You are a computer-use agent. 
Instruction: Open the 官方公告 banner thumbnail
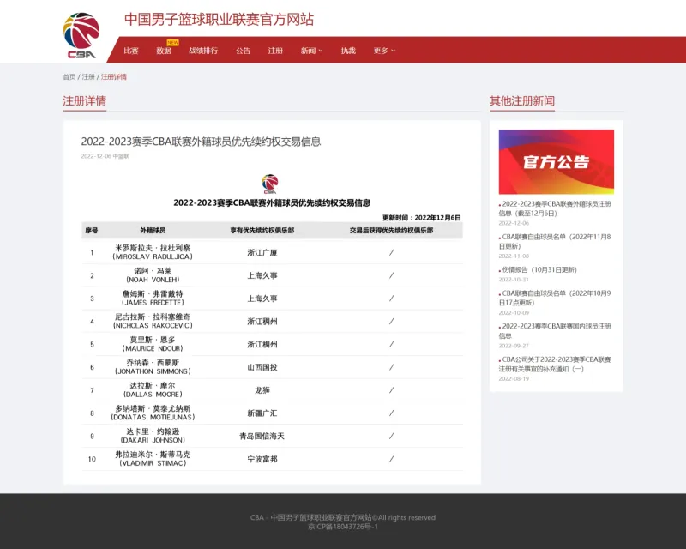tap(556, 161)
